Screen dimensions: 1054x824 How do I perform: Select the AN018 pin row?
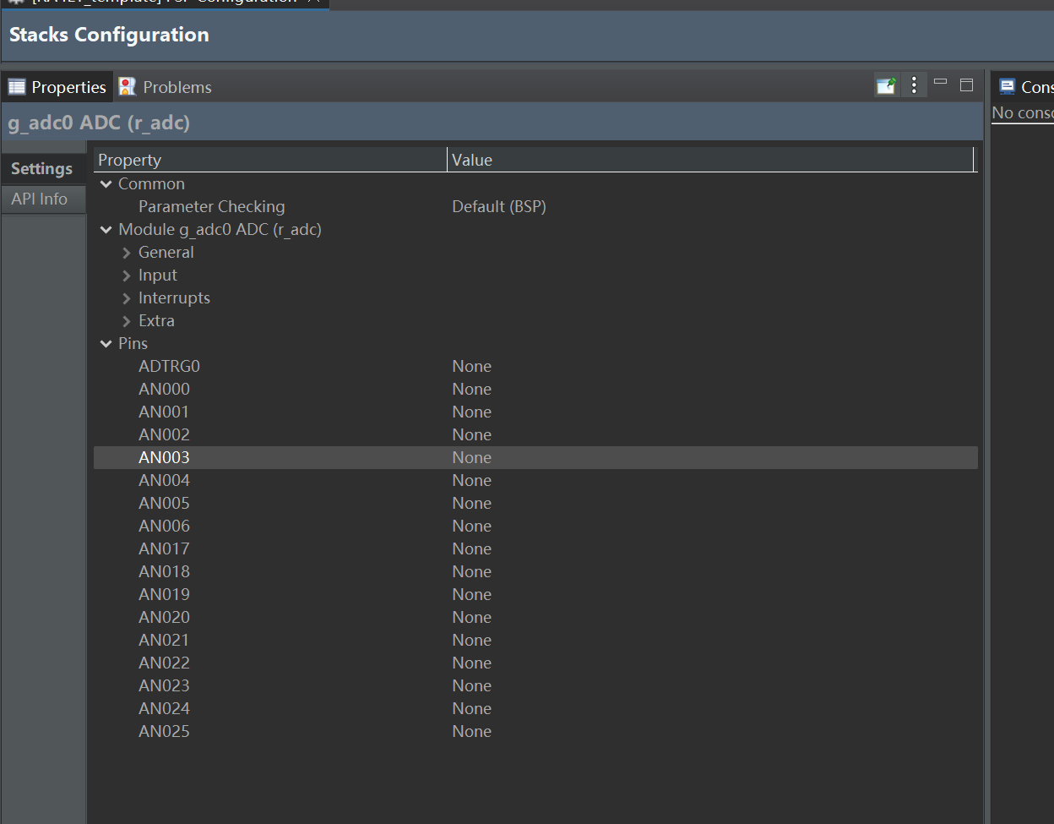(x=535, y=572)
